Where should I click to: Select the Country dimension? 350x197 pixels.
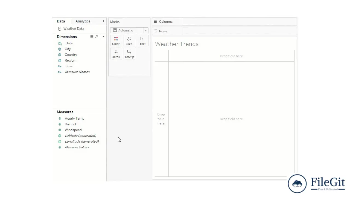(x=71, y=55)
